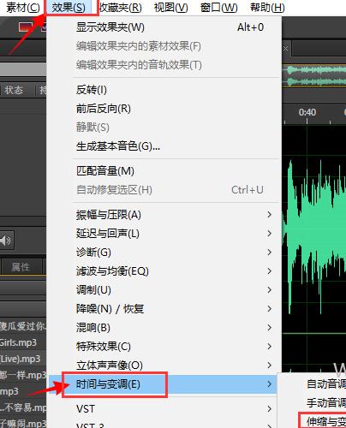346x428 pixels.
Task: Switch to the 属性 tab
Action: (21, 267)
